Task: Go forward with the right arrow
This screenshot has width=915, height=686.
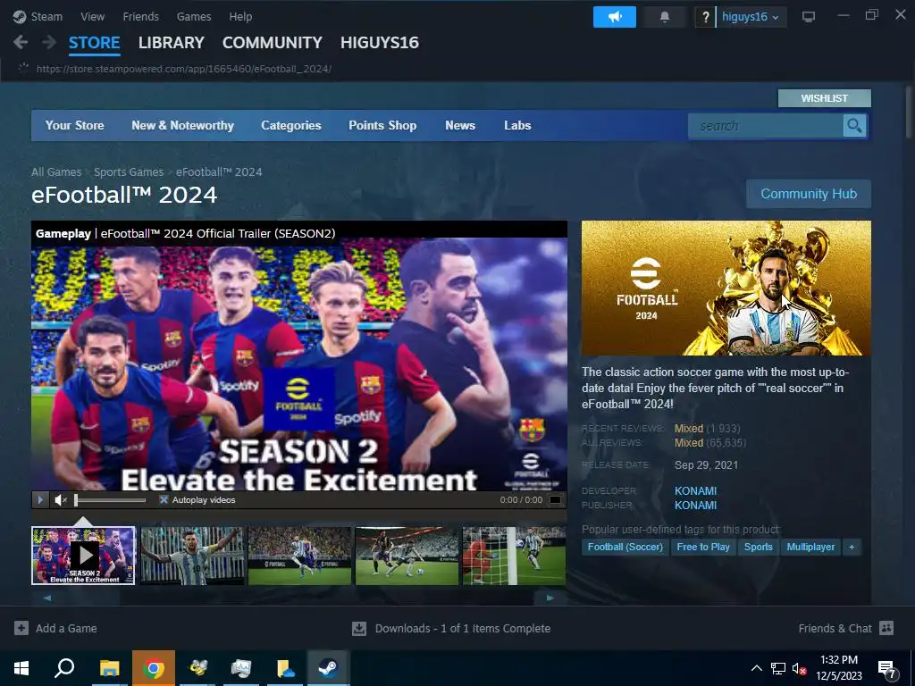Action: (49, 42)
